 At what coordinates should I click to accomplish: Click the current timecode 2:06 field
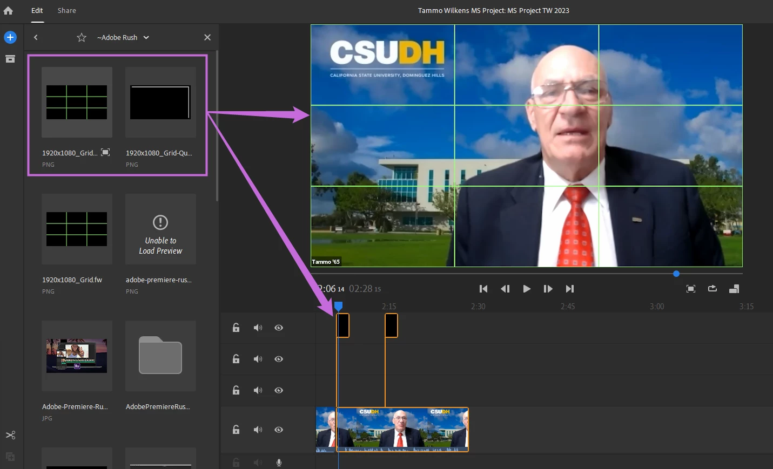click(331, 289)
